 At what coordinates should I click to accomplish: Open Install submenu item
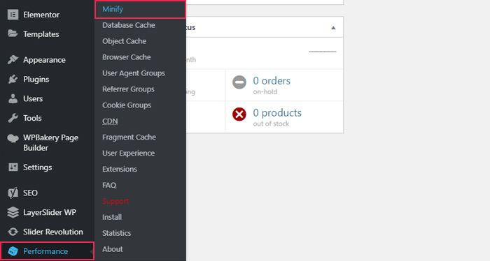pyautogui.click(x=112, y=217)
